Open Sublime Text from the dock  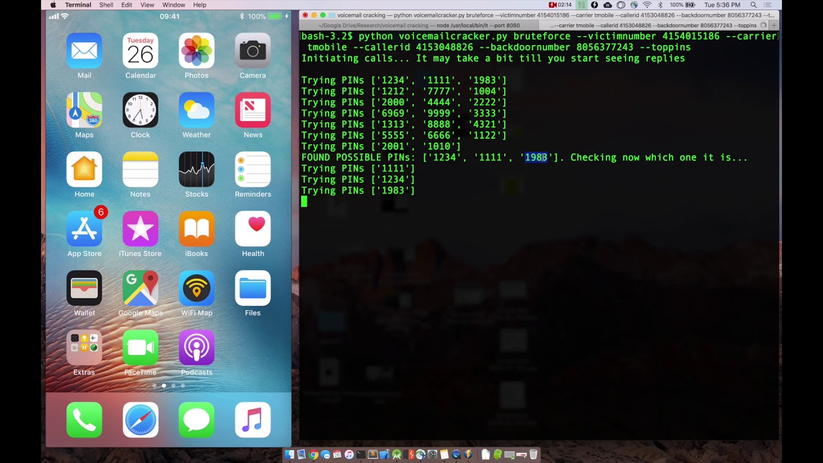[372, 455]
